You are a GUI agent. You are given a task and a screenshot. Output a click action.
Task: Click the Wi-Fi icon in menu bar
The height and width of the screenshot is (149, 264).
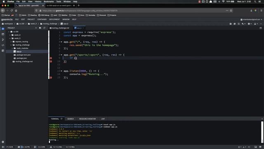tap(223, 2)
